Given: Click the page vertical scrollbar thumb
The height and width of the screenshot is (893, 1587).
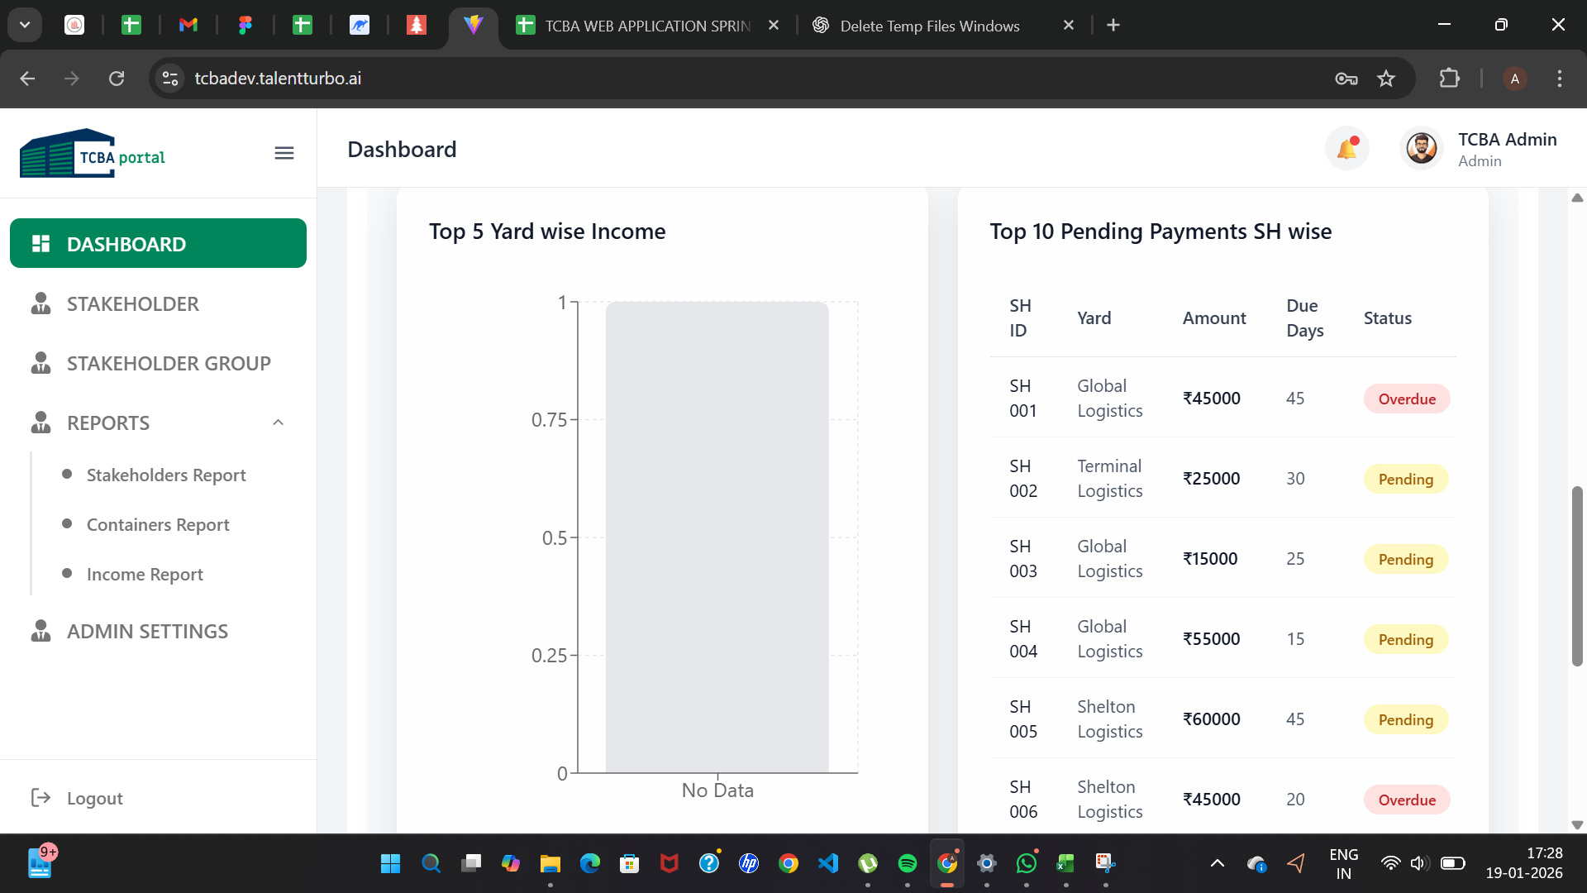Looking at the screenshot, I should tap(1577, 576).
